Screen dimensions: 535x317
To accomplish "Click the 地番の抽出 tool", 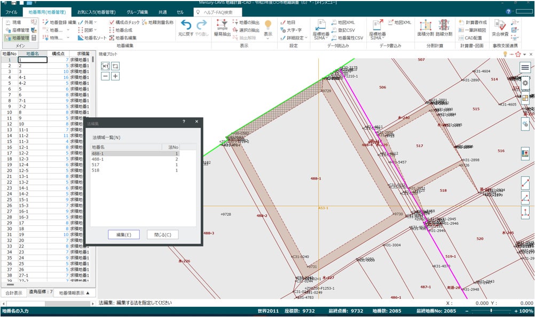I will coord(246,22).
